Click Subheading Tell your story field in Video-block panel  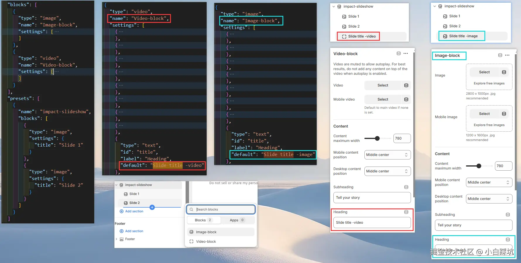[x=372, y=198]
